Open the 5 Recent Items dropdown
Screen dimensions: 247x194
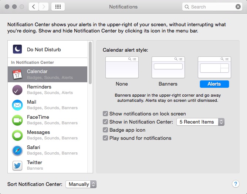tap(200, 122)
